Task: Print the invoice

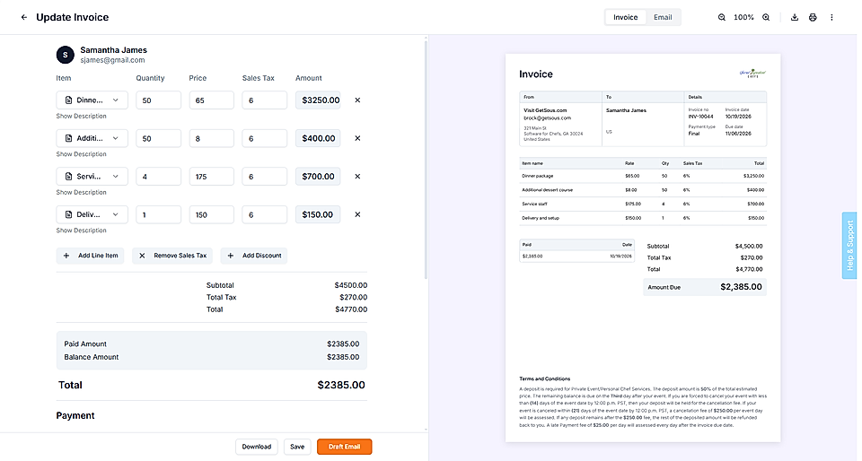Action: (813, 17)
